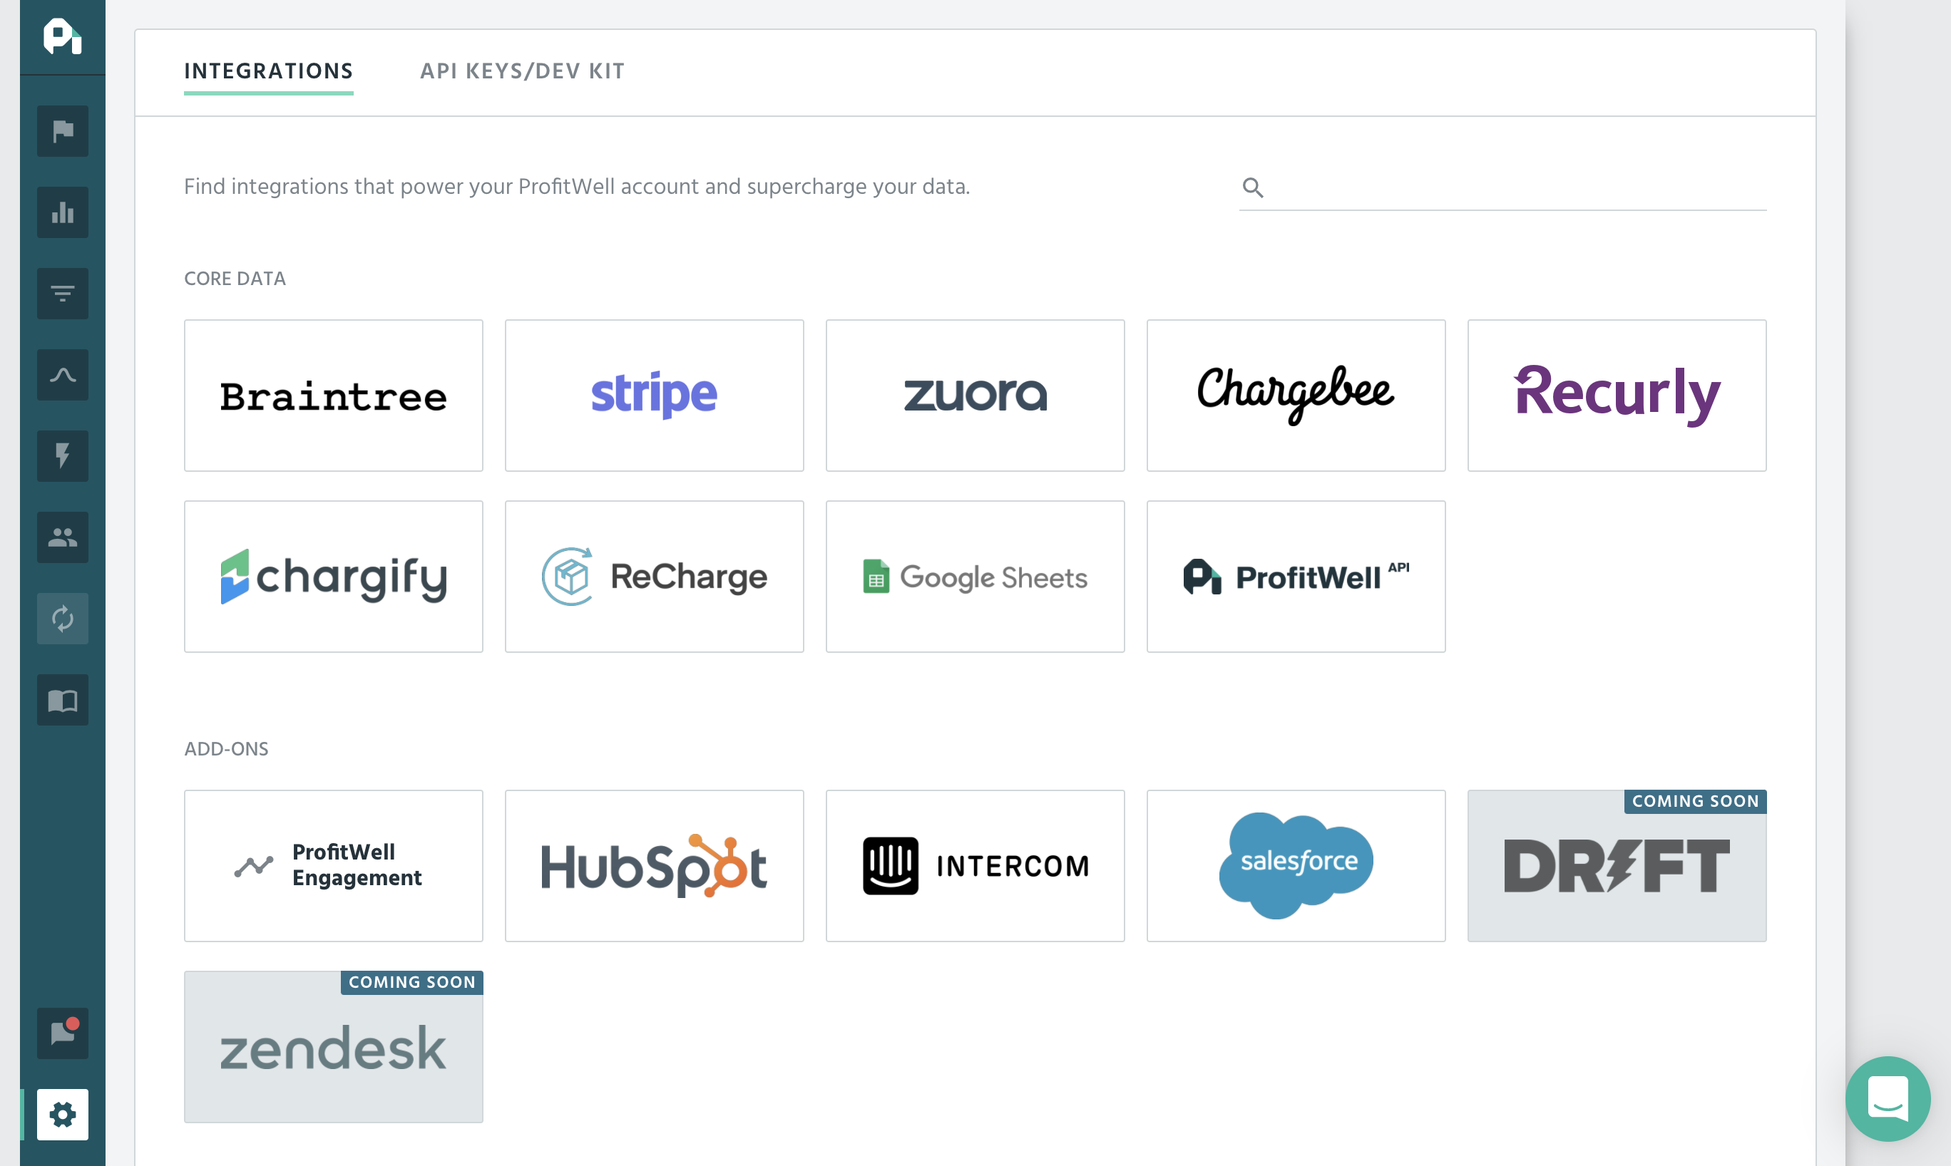Image resolution: width=1951 pixels, height=1166 pixels.
Task: Open the ReCharge integration card
Action: (654, 577)
